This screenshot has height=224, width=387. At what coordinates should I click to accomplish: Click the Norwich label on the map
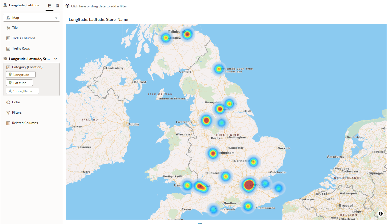tap(284, 148)
